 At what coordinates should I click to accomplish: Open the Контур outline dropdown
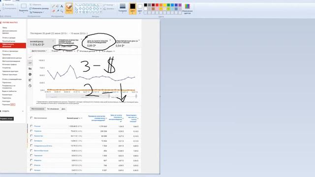pyautogui.click(x=109, y=5)
